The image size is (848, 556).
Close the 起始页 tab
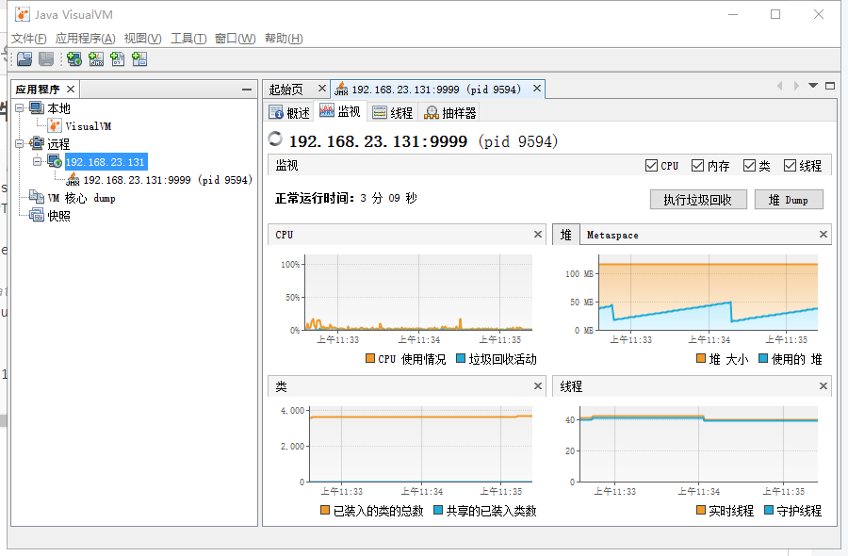pyautogui.click(x=322, y=89)
